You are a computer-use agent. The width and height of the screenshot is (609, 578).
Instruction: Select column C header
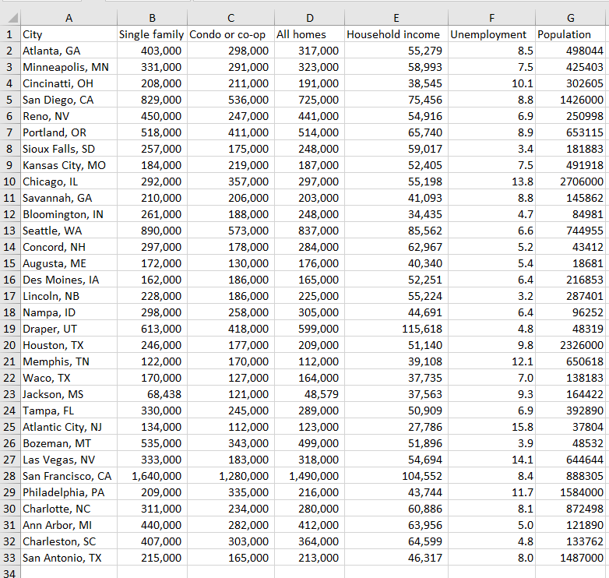pos(231,18)
